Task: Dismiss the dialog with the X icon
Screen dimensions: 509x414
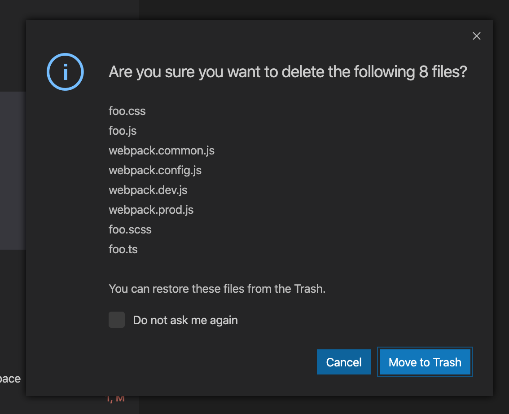Action: [476, 36]
